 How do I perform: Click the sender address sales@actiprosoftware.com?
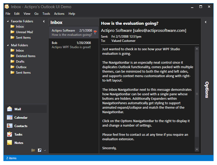tap(160, 30)
